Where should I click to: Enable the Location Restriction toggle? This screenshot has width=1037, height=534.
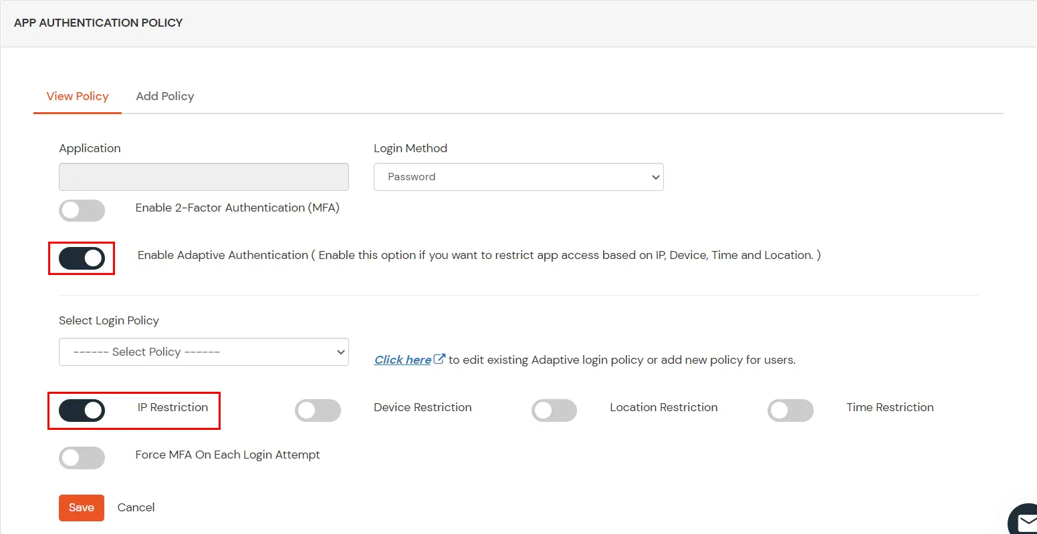pos(554,411)
